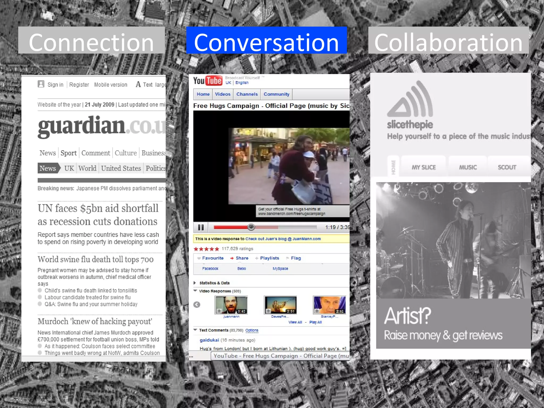Click Register link on Guardian

point(79,85)
